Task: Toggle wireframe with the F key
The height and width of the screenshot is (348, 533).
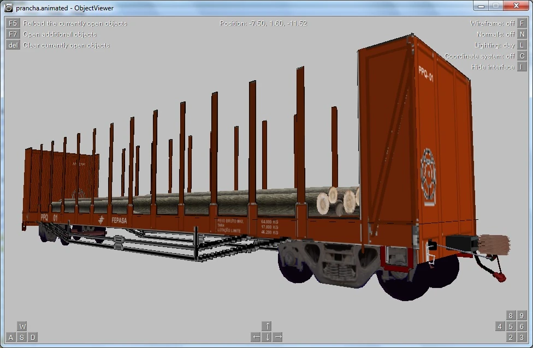Action: click(522, 23)
